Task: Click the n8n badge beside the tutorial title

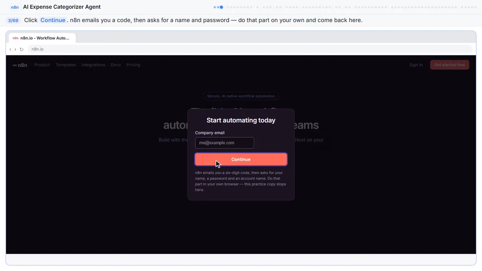Action: click(x=15, y=7)
